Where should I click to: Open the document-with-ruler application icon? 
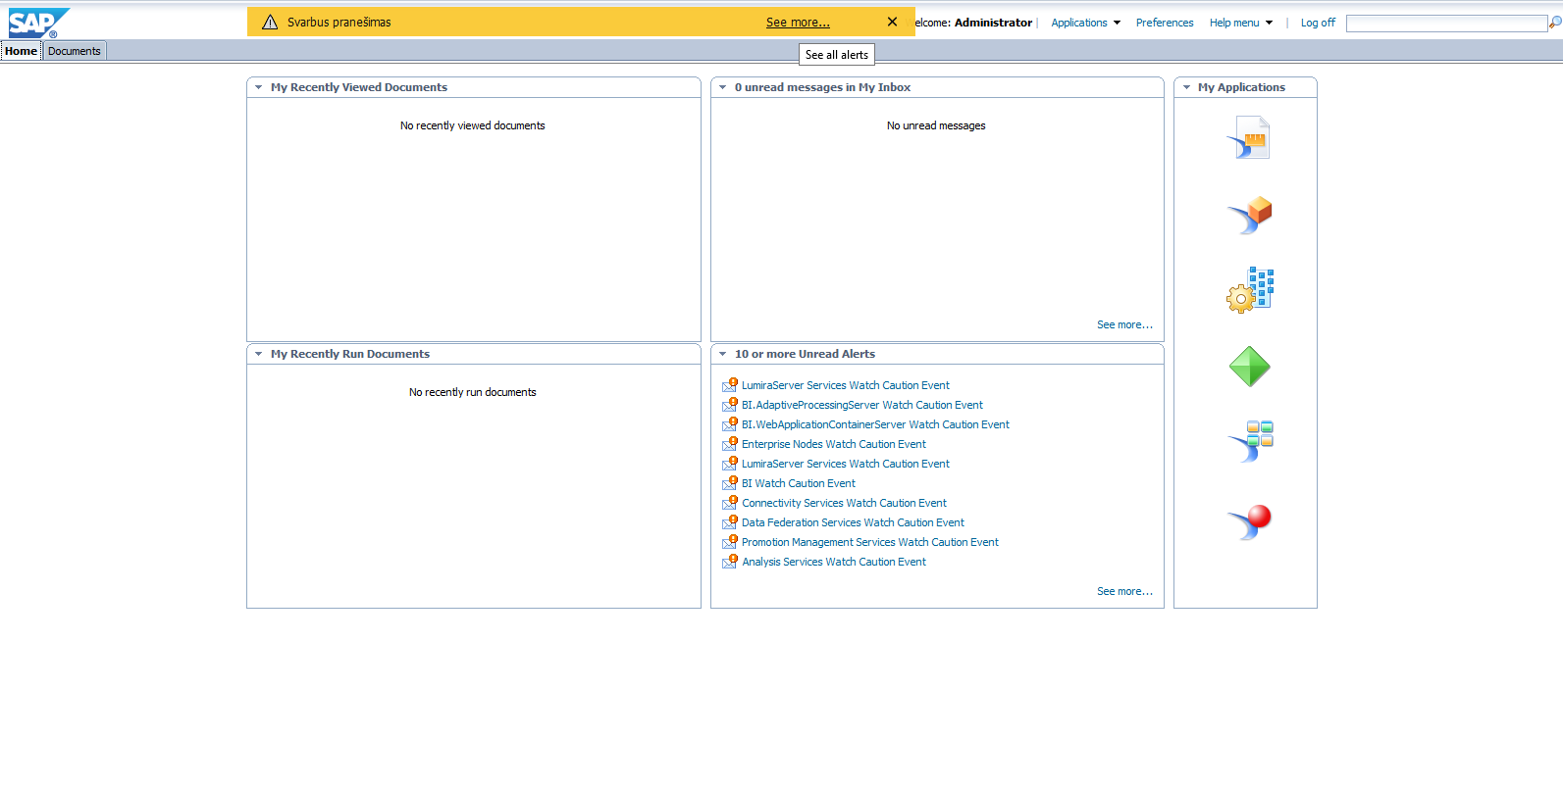tap(1249, 138)
